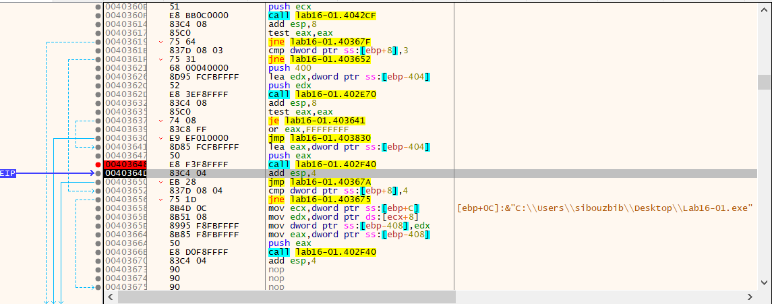This screenshot has height=304, width=772.
Task: Click the Lab16-01.exe path comment
Action: [x=605, y=208]
